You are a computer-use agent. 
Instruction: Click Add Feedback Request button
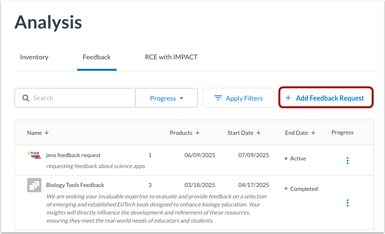point(326,97)
